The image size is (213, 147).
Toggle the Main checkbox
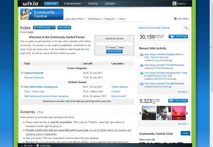tap(117, 47)
